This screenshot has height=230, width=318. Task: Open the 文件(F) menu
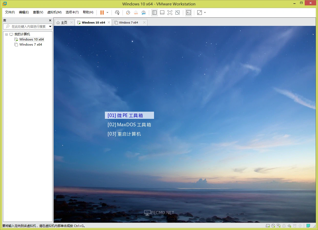click(10, 12)
